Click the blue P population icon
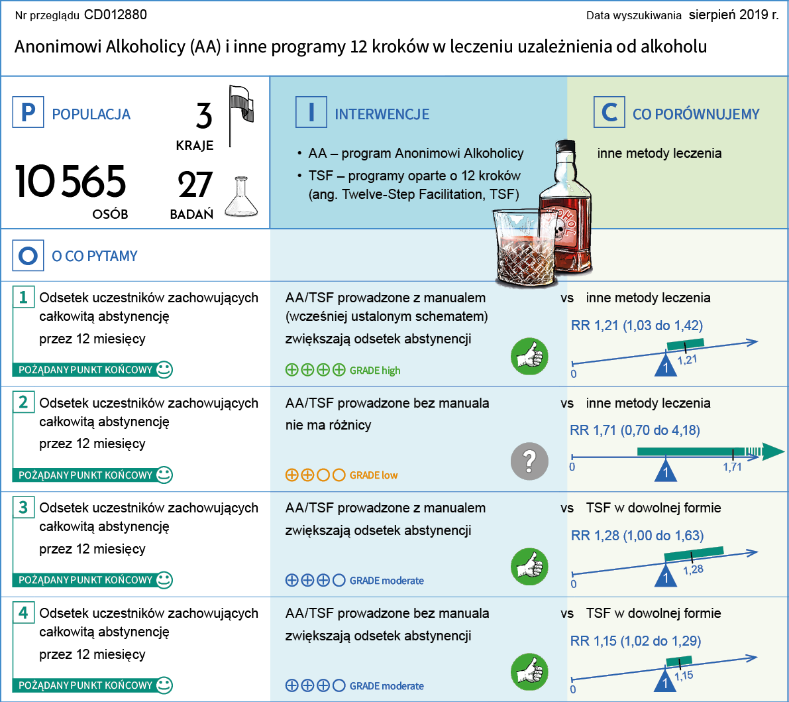Image resolution: width=789 pixels, height=702 pixels. pos(28,113)
